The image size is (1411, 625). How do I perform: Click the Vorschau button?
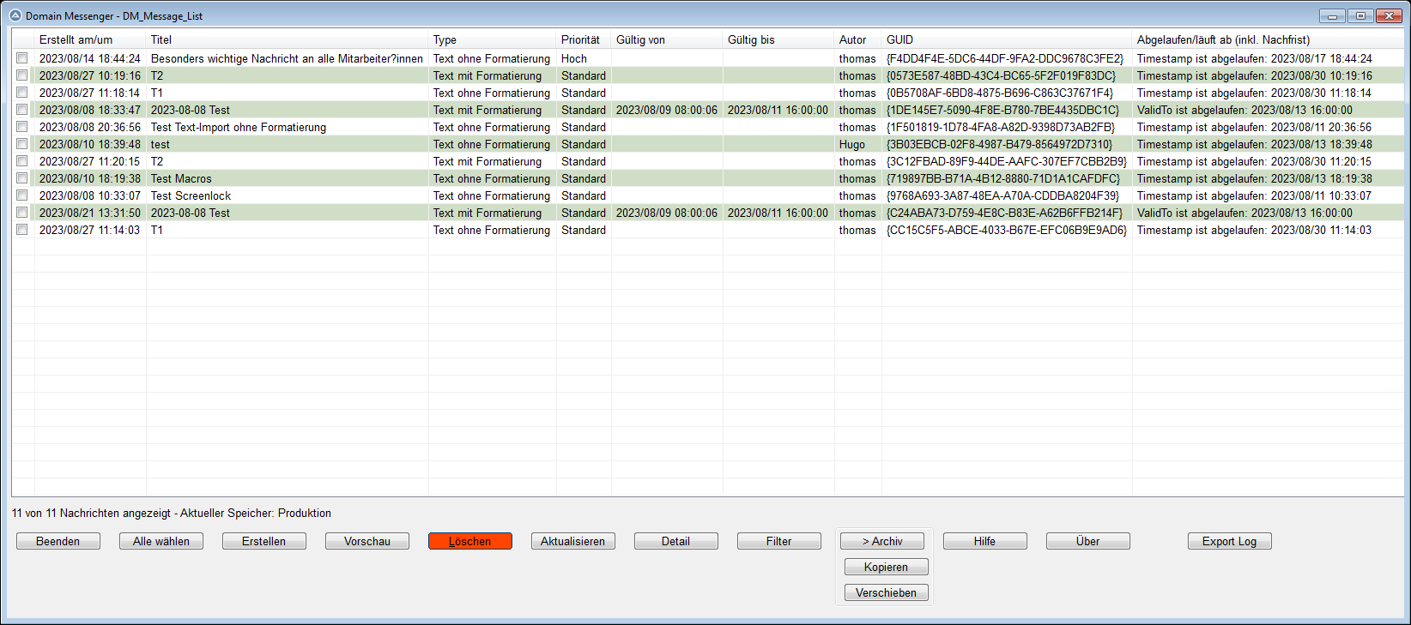click(367, 541)
